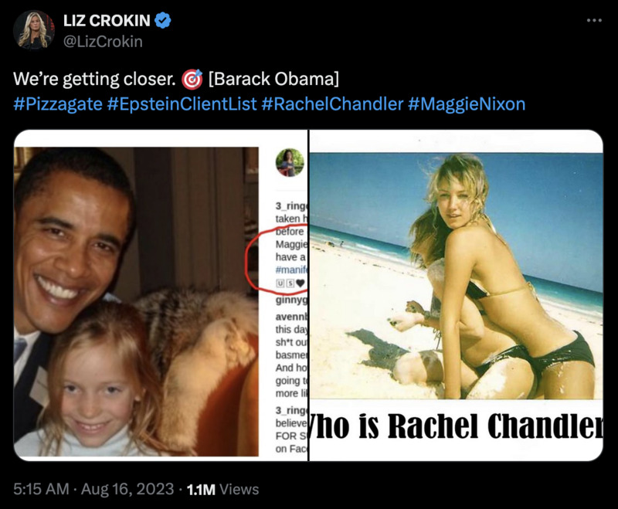The height and width of the screenshot is (509, 618).
Task: Click the 5:15 AM timestamp
Action: coord(41,489)
